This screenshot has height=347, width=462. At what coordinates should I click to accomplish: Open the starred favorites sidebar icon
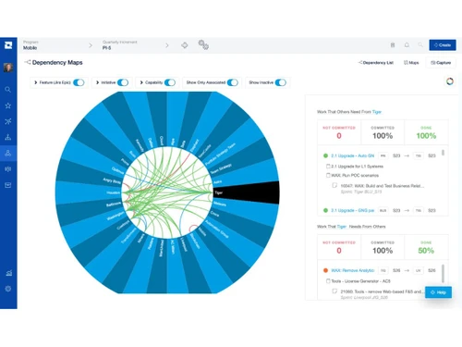[8, 105]
